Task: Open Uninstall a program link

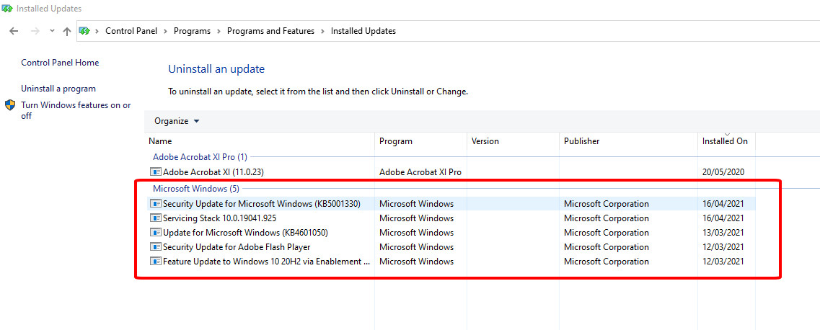Action: [58, 89]
